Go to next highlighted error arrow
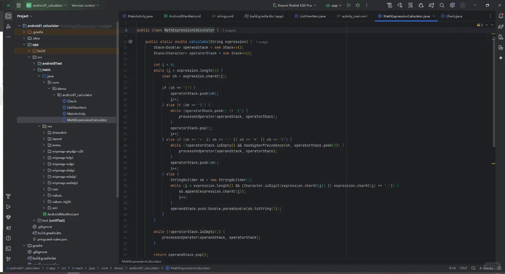This screenshot has height=274, width=505. pyautogui.click(x=492, y=25)
